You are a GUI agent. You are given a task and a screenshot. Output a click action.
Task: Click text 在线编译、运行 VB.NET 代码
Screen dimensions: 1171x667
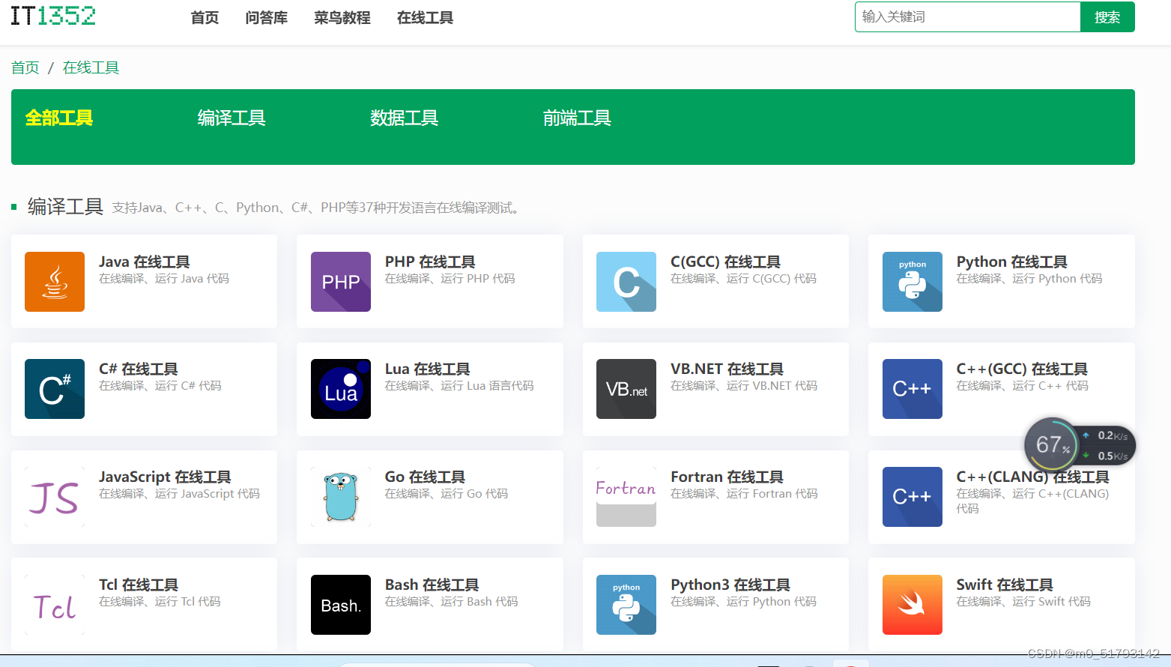(744, 386)
